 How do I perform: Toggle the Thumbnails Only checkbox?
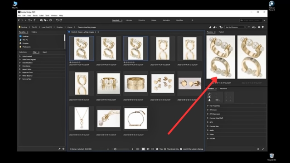click(165, 149)
